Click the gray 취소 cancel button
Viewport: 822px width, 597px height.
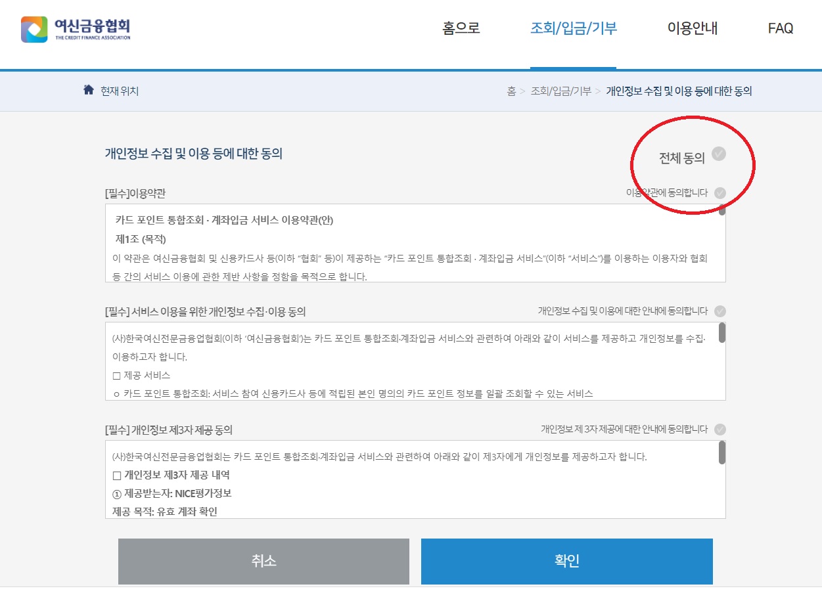click(263, 562)
